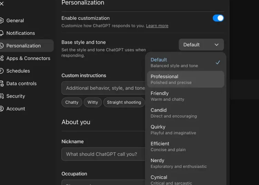Add the Straight shooting chip
Viewport: 259px width, 185px height.
coord(124,102)
